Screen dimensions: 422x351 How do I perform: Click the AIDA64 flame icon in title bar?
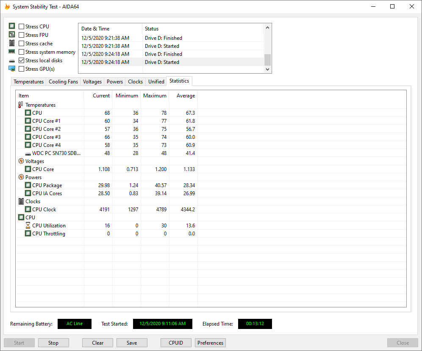tap(7, 6)
